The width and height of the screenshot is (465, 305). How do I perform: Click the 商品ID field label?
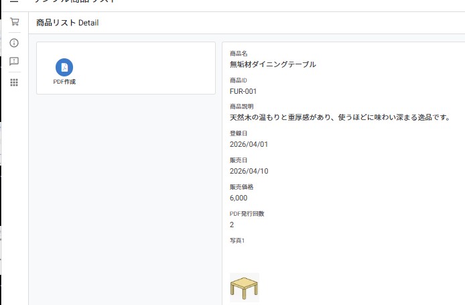coord(239,80)
